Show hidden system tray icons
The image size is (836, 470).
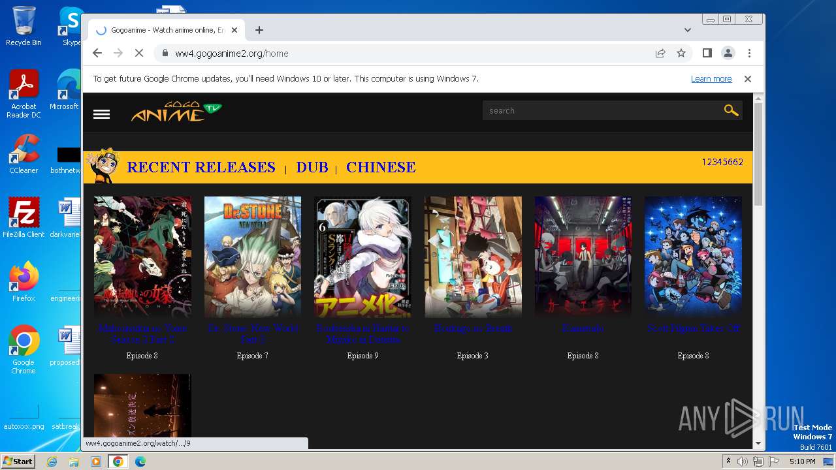[x=729, y=462]
